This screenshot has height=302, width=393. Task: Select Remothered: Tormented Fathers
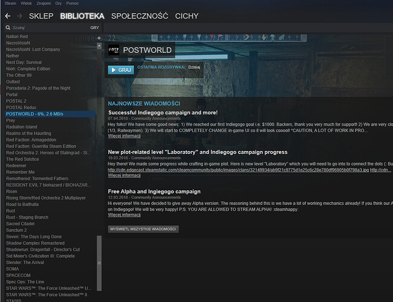pos(37,179)
